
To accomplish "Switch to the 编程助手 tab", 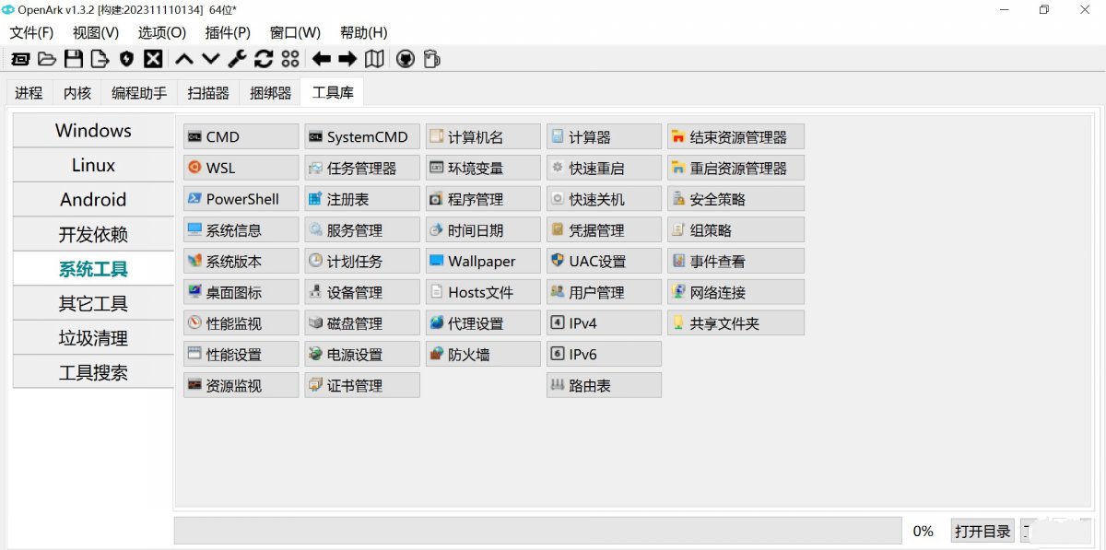I will click(139, 93).
